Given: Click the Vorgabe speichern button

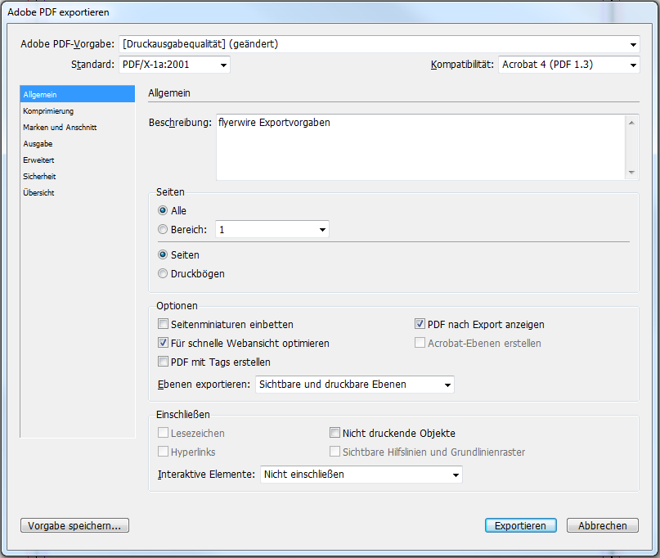Looking at the screenshot, I should tap(74, 525).
